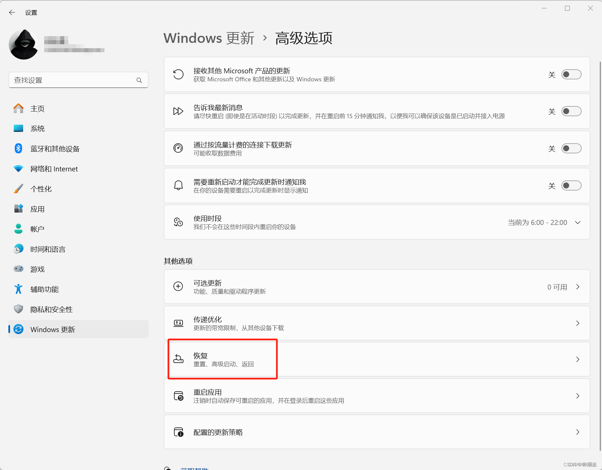Image resolution: width=602 pixels, height=470 pixels.
Task: Click the vertical scrollbar on right
Action: click(600, 256)
